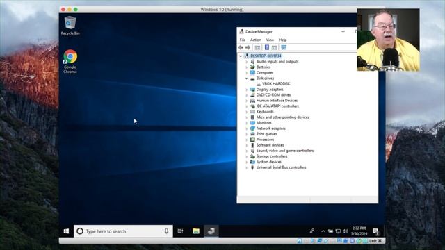The width and height of the screenshot is (445, 250).
Task: Select the Human Interface Devices icon
Action: coord(252,101)
